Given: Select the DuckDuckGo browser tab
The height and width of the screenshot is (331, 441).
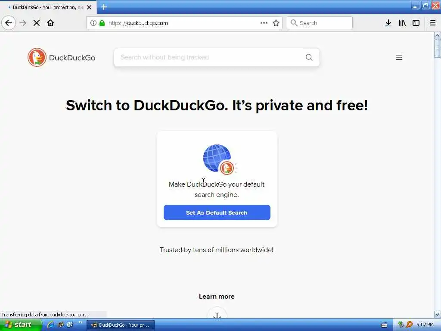Looking at the screenshot, I should click(x=48, y=7).
